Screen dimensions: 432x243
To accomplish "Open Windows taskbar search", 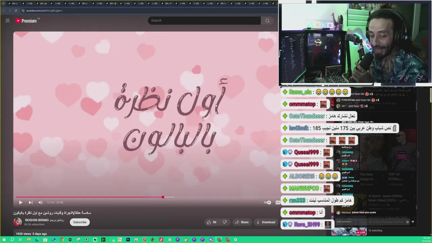I will click(x=12, y=240).
